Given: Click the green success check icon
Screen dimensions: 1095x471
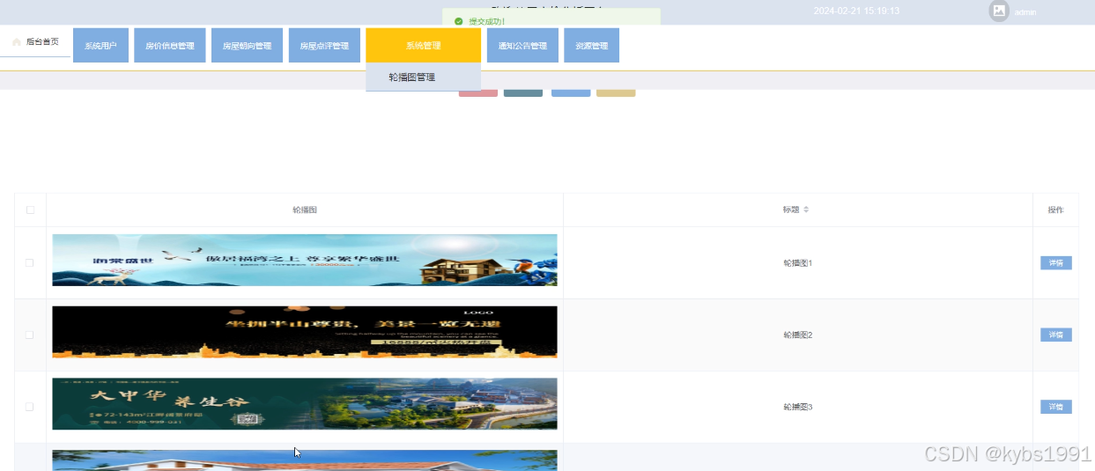Looking at the screenshot, I should point(458,21).
